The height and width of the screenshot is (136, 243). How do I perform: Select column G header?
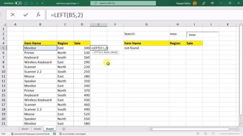click(x=146, y=25)
